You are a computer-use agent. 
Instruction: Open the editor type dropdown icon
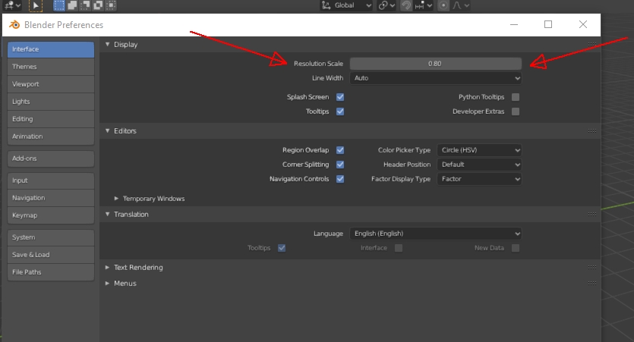point(11,5)
